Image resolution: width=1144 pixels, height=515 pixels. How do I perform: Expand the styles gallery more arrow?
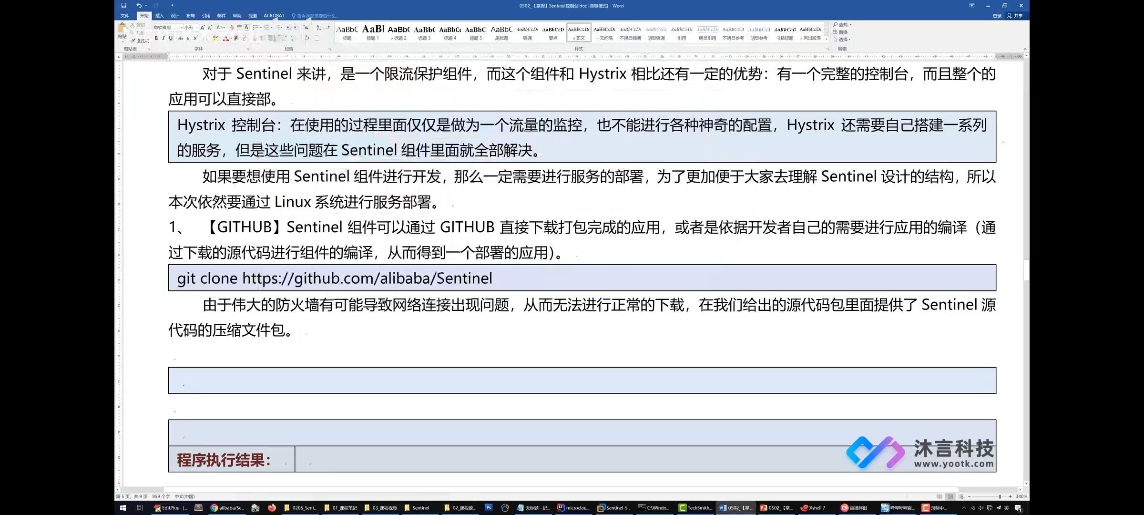[827, 40]
